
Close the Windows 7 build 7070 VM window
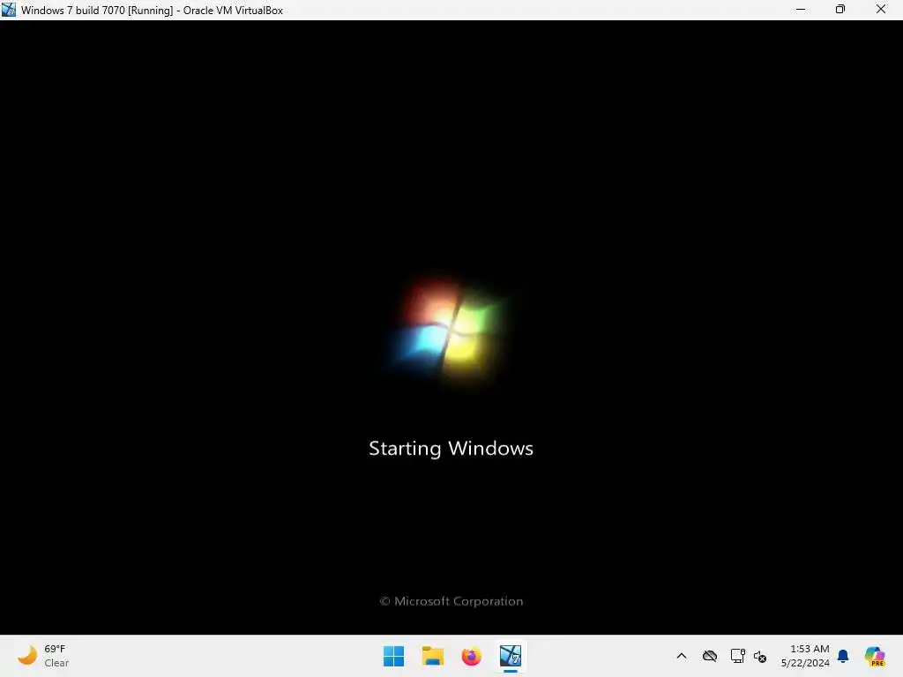point(881,9)
